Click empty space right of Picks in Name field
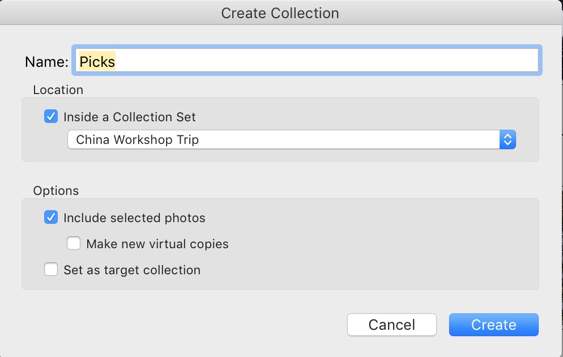Screen dimensions: 563x357 pyautogui.click(x=327, y=60)
